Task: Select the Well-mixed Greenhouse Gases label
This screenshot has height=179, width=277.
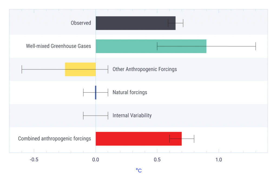Action: [x=58, y=46]
